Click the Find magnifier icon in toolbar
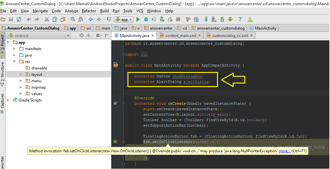 [73, 20]
